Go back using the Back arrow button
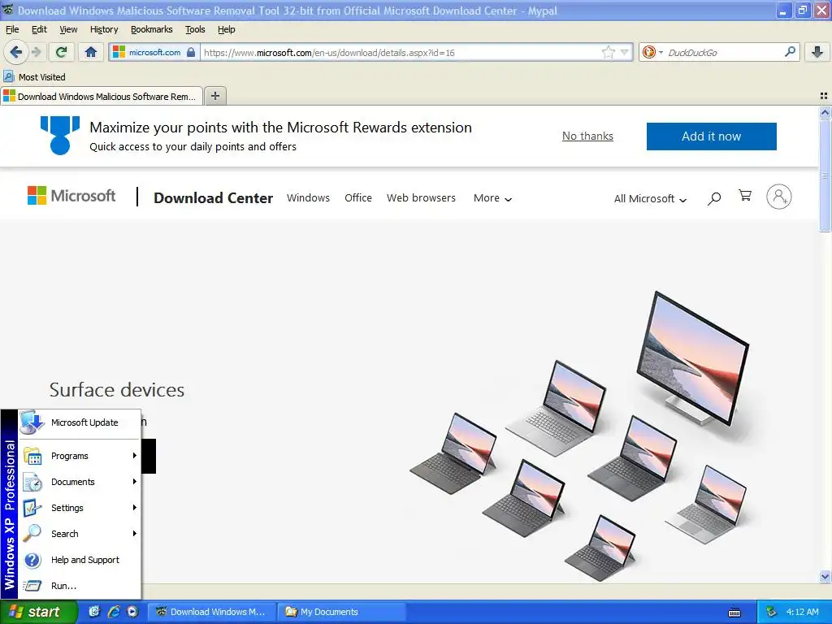Viewport: 832px width, 624px height. coord(15,52)
